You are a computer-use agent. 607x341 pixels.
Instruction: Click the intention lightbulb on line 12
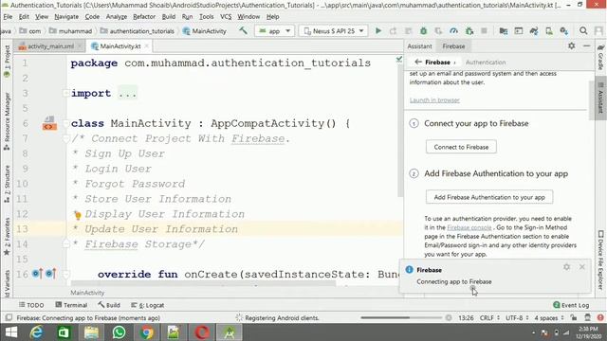78,215
